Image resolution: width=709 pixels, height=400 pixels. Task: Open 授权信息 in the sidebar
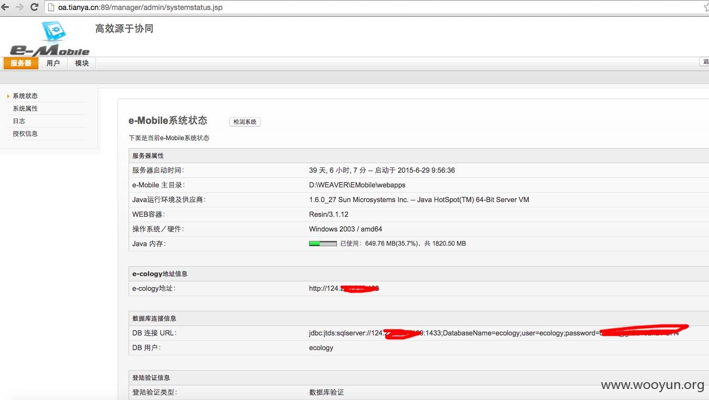click(25, 134)
